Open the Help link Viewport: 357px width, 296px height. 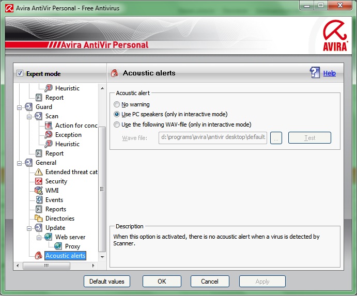click(x=330, y=73)
